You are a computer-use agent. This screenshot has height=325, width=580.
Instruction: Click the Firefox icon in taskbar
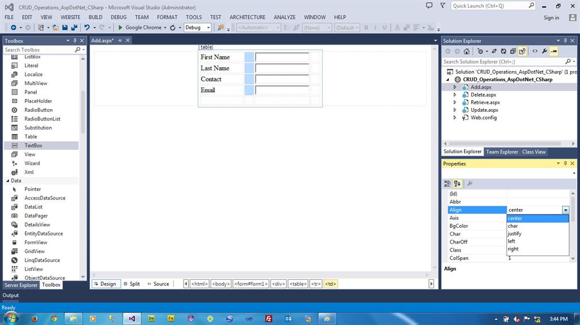pyautogui.click(x=35, y=319)
